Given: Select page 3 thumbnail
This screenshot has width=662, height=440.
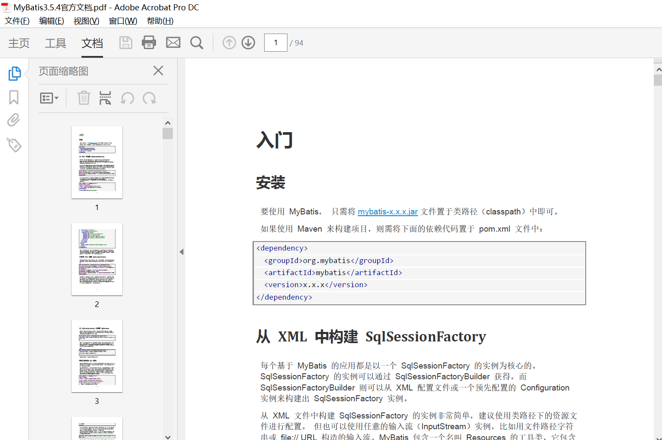Looking at the screenshot, I should pyautogui.click(x=97, y=356).
